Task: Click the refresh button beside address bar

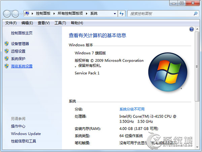Action: coord(122,14)
